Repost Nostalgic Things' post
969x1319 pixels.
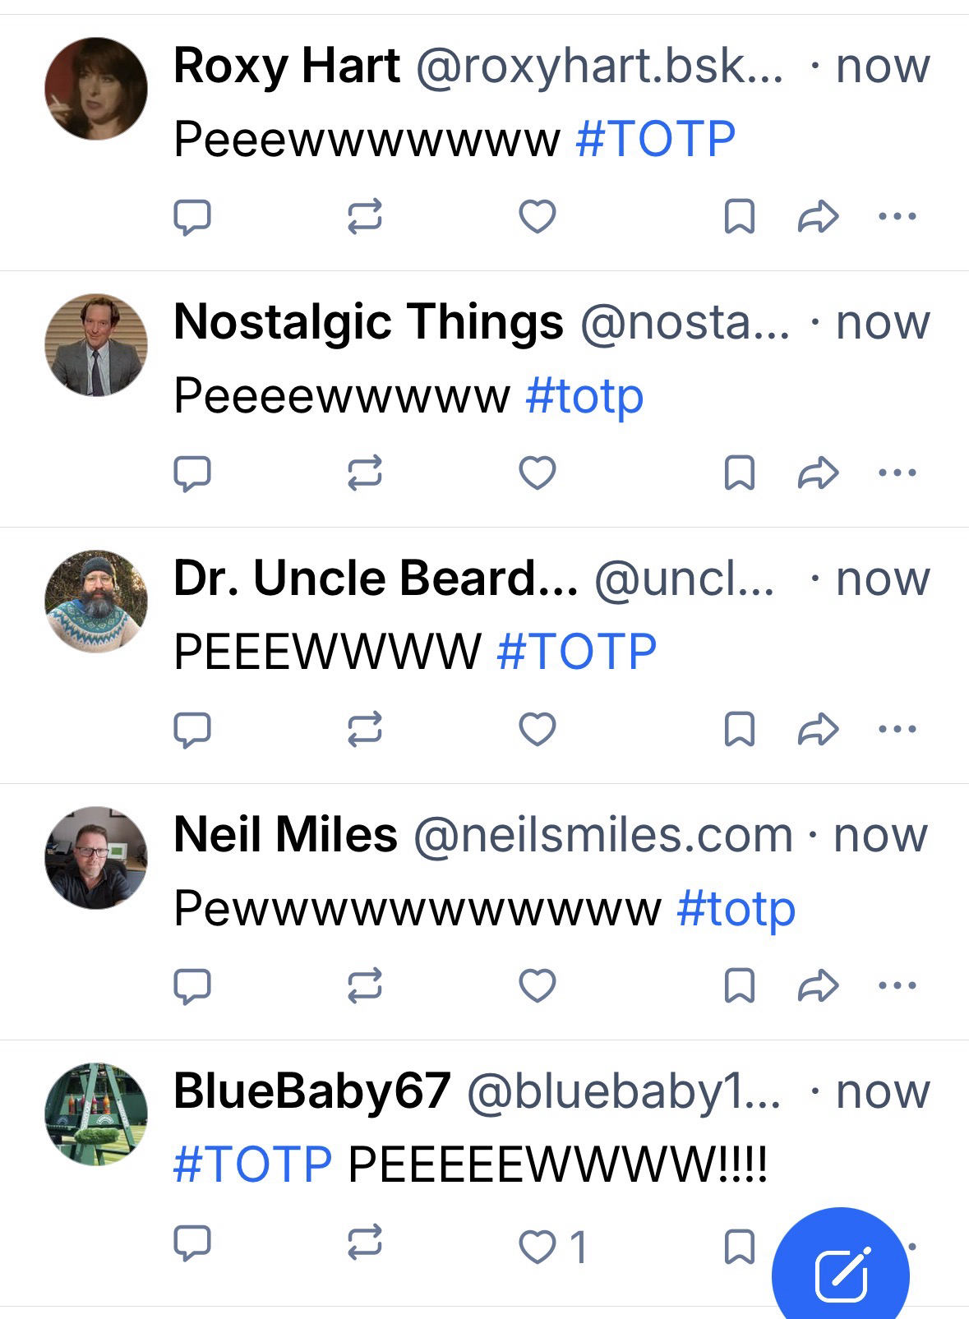tap(364, 473)
